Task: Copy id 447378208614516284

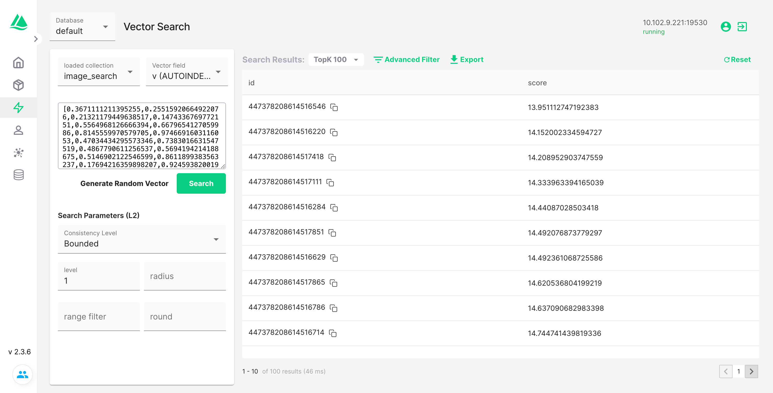Action: [334, 208]
